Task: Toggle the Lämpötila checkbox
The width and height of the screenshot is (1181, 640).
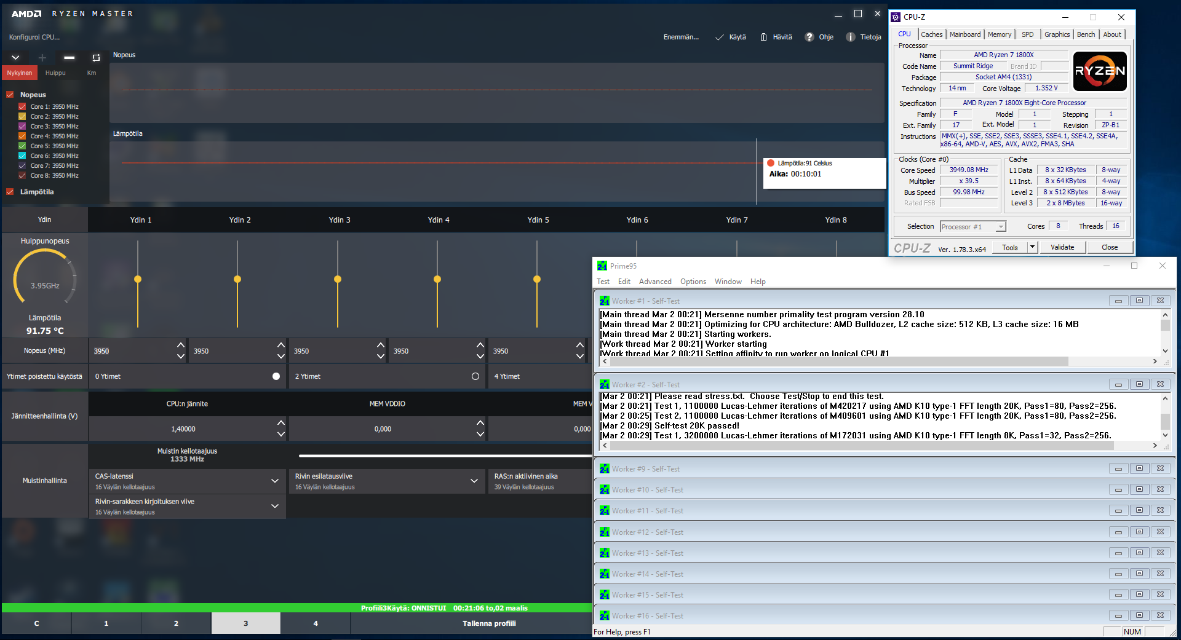Action: 10,192
